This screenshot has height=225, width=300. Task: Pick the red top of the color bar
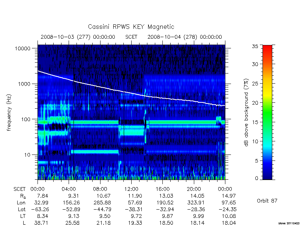267,48
